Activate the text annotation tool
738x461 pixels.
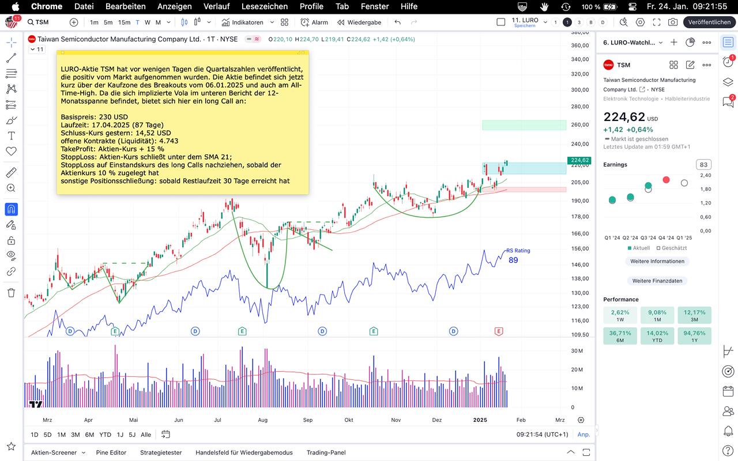11,135
